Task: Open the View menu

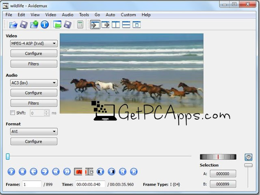Action: 35,15
